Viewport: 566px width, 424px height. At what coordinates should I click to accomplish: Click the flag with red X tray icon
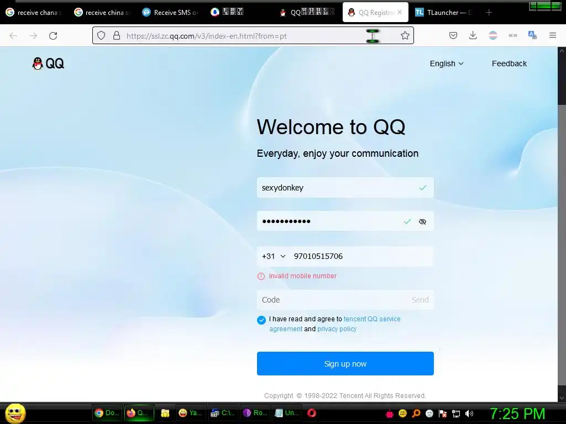tap(443, 414)
